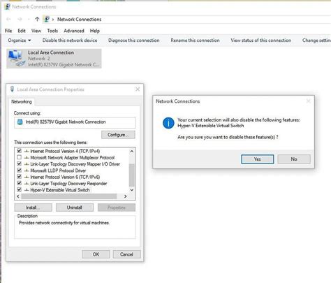The width and height of the screenshot is (331, 283).
Task: Click the items list scroll up arrow
Action: (x=132, y=151)
